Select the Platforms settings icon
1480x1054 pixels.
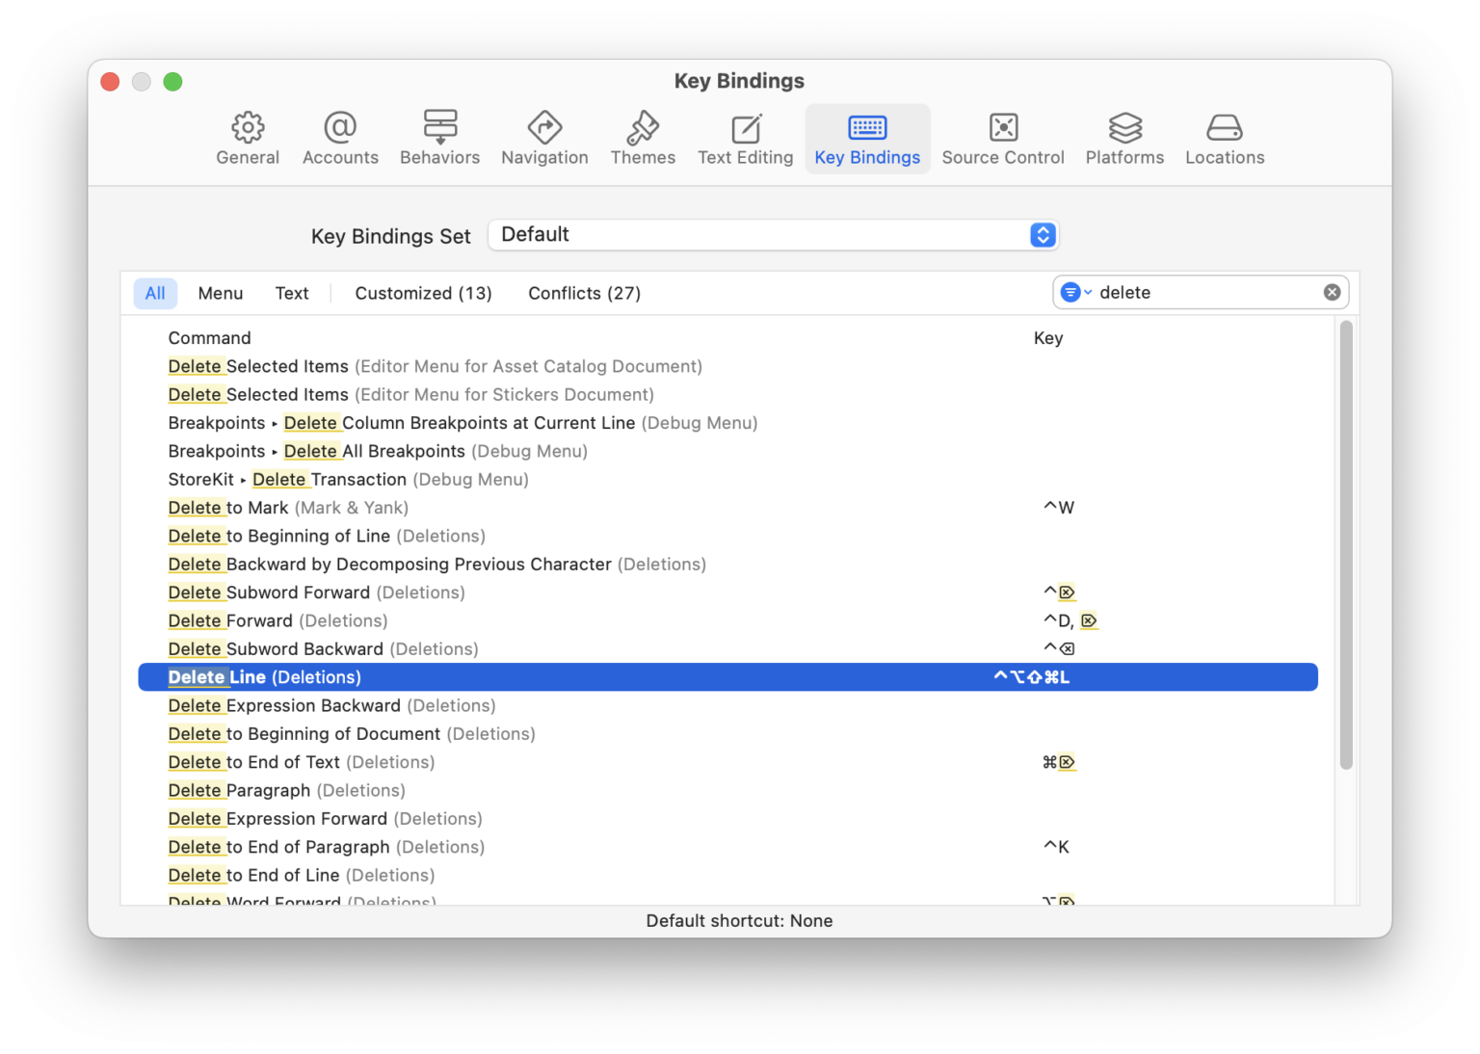pos(1123,138)
